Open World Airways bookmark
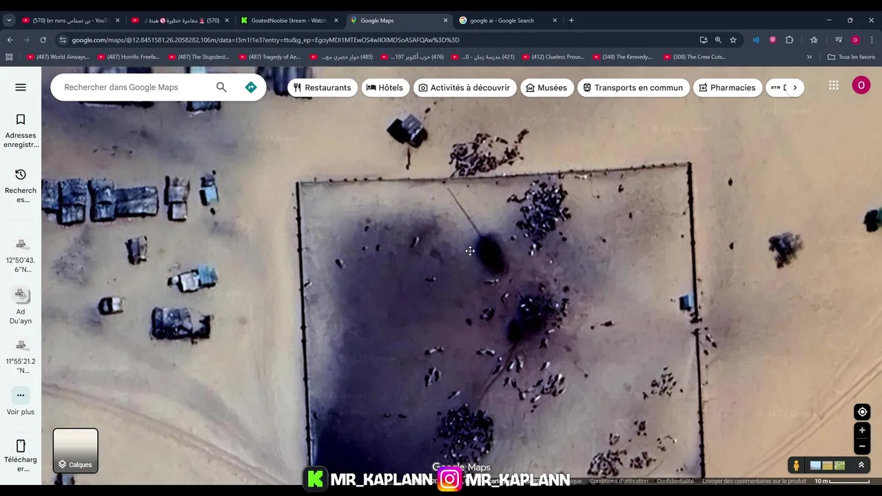The height and width of the screenshot is (496, 882). point(58,57)
